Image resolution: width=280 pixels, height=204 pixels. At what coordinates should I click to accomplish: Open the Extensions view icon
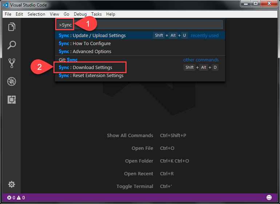(12, 100)
